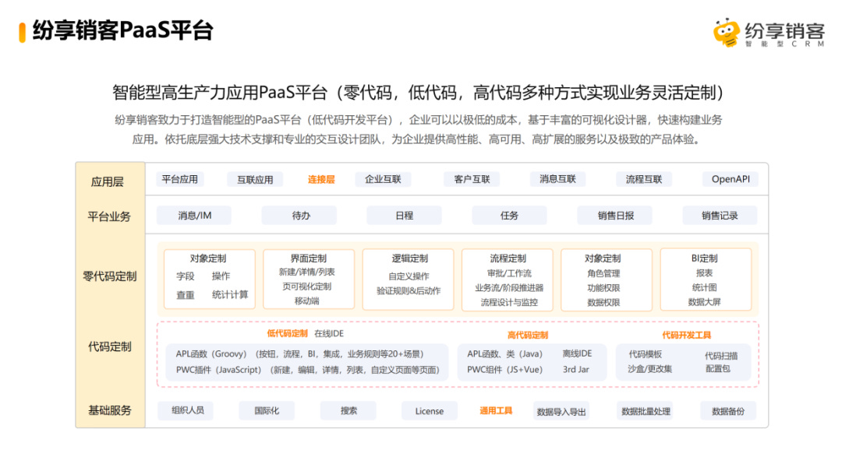Click the 应用层 row label
842x471 pixels.
coord(108,182)
